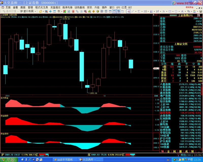Toggle the single chart window layout button
This screenshot has height=162, width=203.
click(x=110, y=11)
